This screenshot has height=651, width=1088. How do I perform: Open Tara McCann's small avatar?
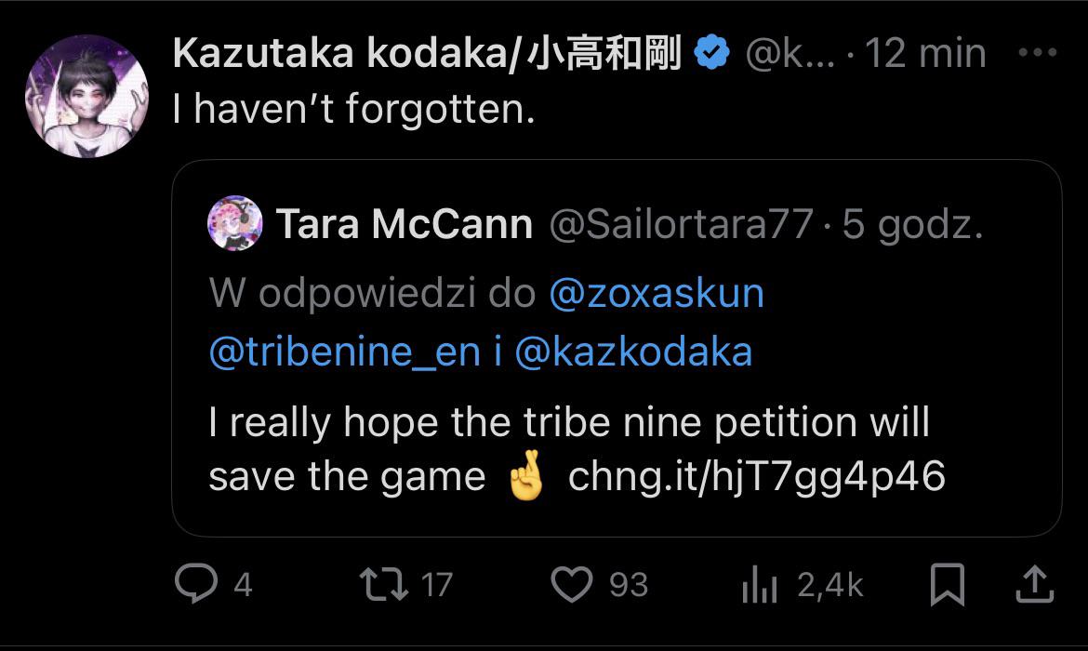coord(234,223)
